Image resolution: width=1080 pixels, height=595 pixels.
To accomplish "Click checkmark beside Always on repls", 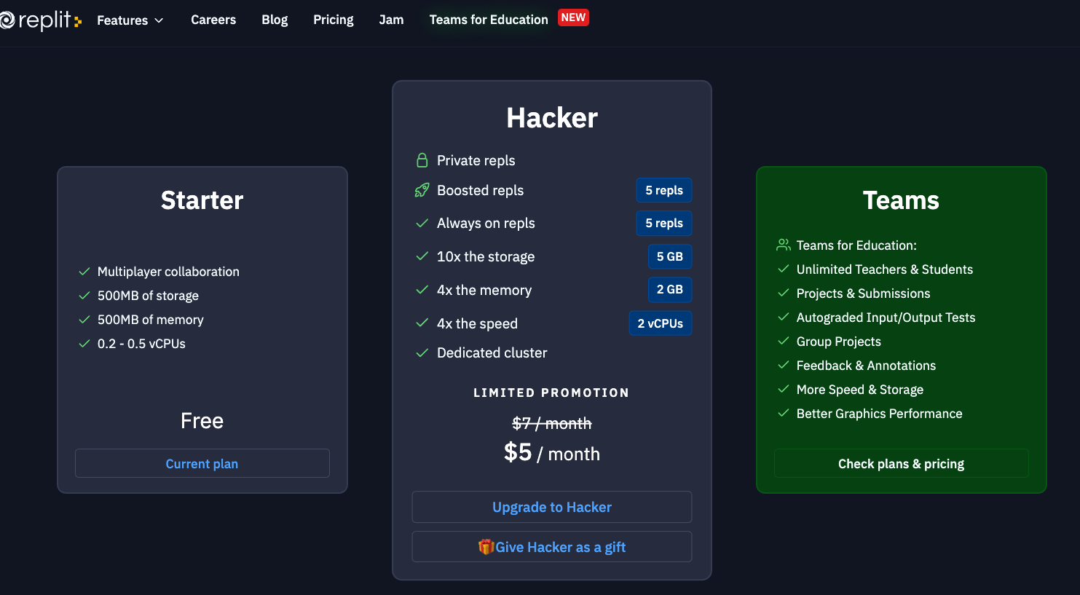I will tap(422, 223).
